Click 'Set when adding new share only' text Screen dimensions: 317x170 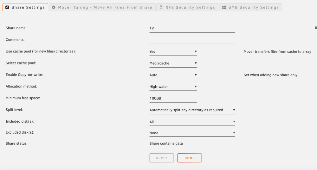pyautogui.click(x=270, y=75)
